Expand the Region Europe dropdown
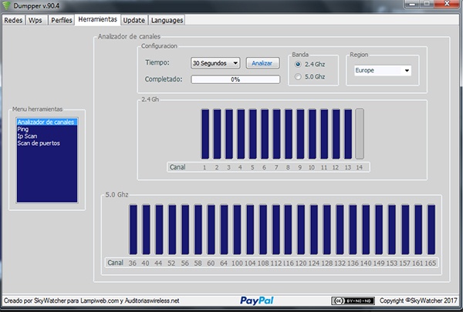463x312 pixels. [383, 70]
